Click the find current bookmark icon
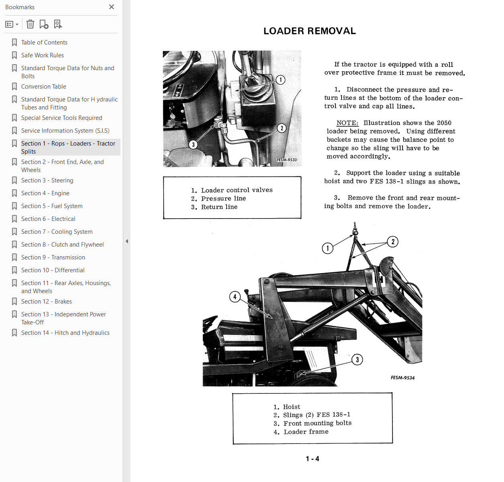The width and height of the screenshot is (504, 482). 58,24
